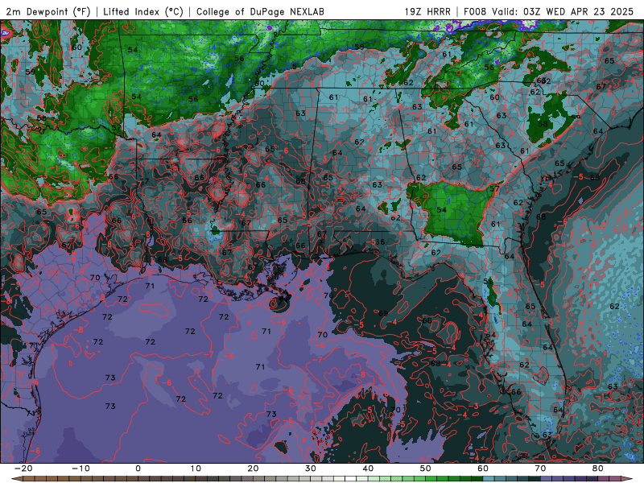Select the "College of DuPage NEXLAB" label
Screen dimensions: 644x483
tap(260, 11)
